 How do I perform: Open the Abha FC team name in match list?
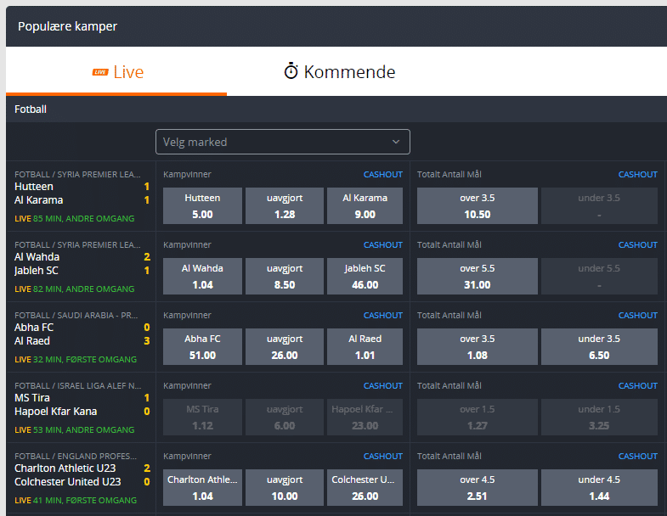point(34,328)
